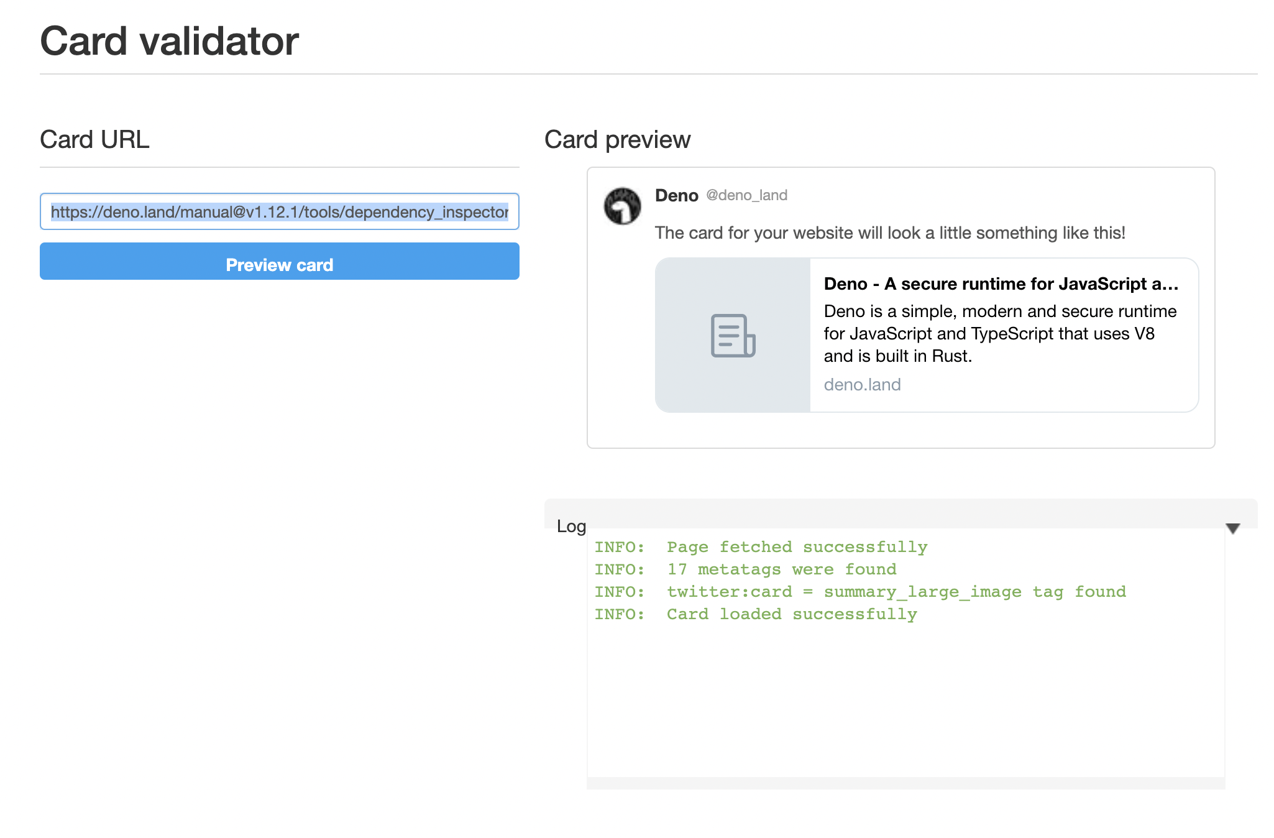Click the card placeholder document icon
Image resolution: width=1274 pixels, height=838 pixels.
click(x=733, y=336)
